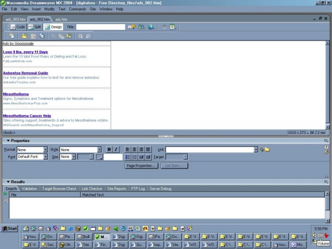Click the Text Indent icon
The width and height of the screenshot is (332, 249).
click(x=148, y=157)
